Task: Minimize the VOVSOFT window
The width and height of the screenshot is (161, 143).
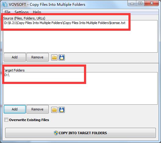Action: coord(132,3)
